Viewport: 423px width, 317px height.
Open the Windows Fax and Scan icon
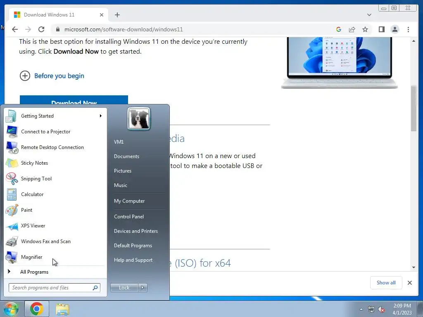(x=11, y=241)
